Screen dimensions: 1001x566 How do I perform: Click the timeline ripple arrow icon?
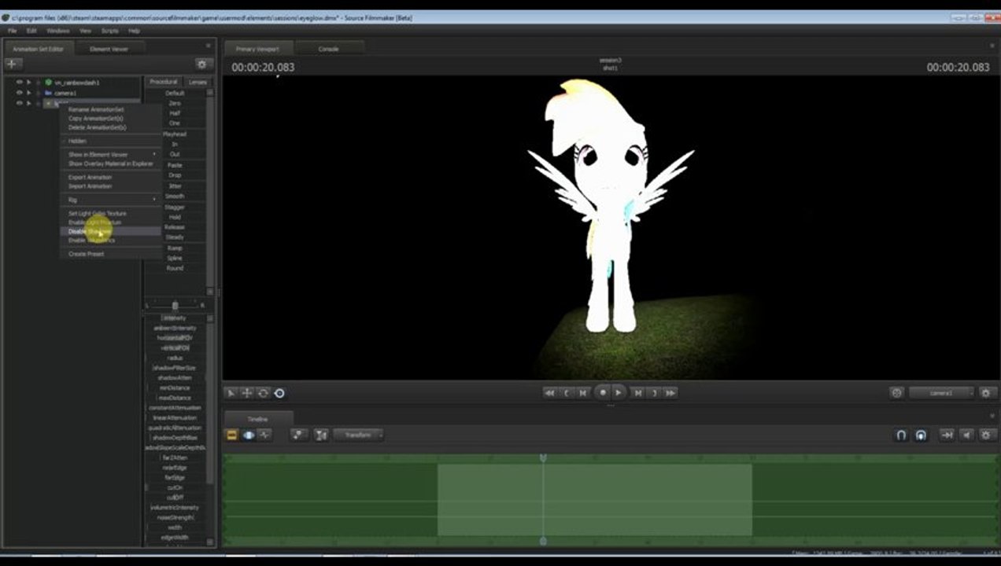[947, 435]
